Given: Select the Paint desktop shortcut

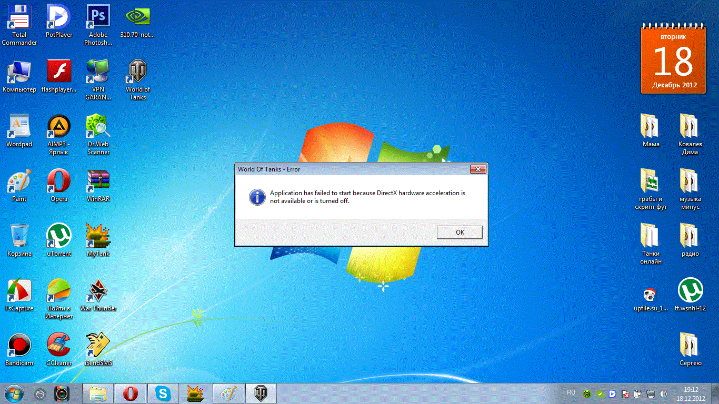Looking at the screenshot, I should 19,185.
